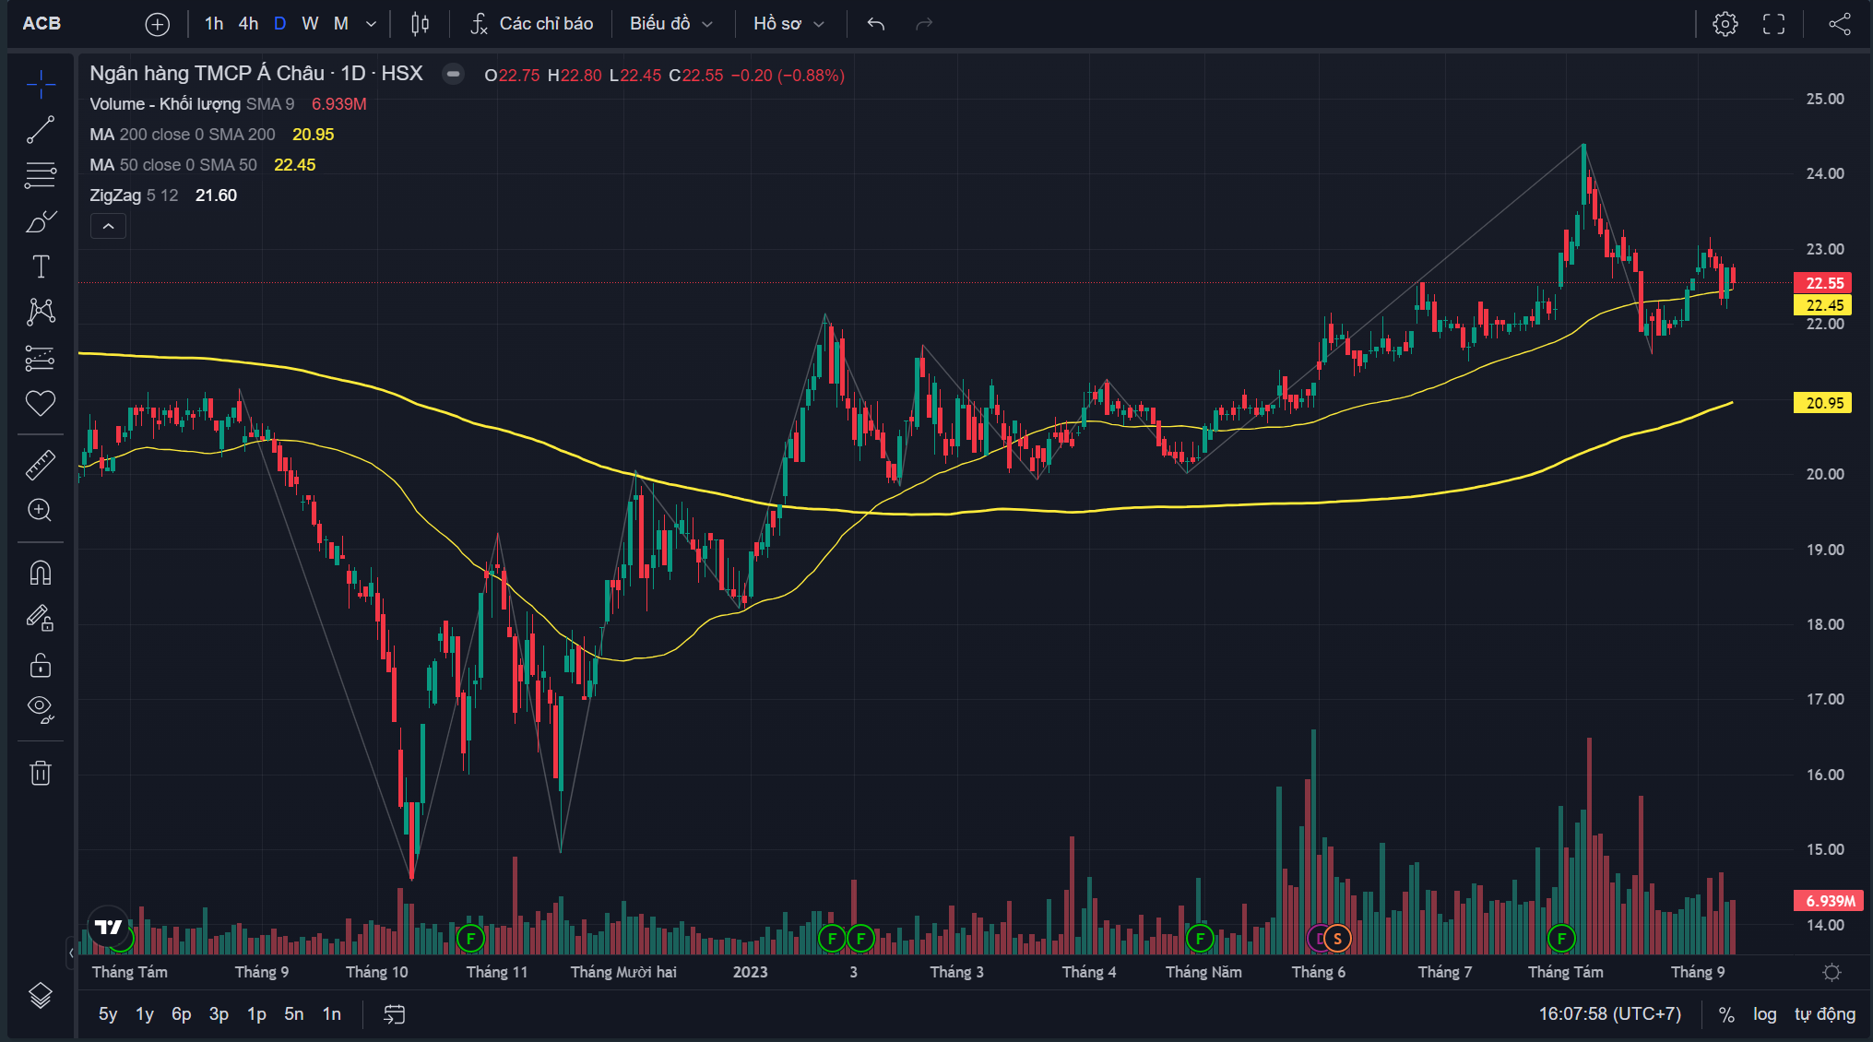Image resolution: width=1873 pixels, height=1042 pixels.
Task: Toggle magnet mode for drawings
Action: [x=41, y=573]
